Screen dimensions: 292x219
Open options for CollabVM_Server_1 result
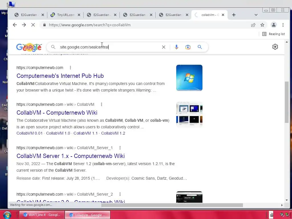click(120, 148)
